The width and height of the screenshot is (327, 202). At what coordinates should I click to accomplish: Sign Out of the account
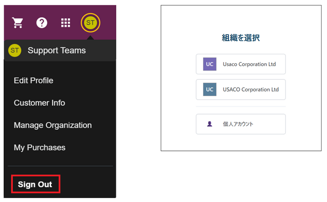pos(35,184)
